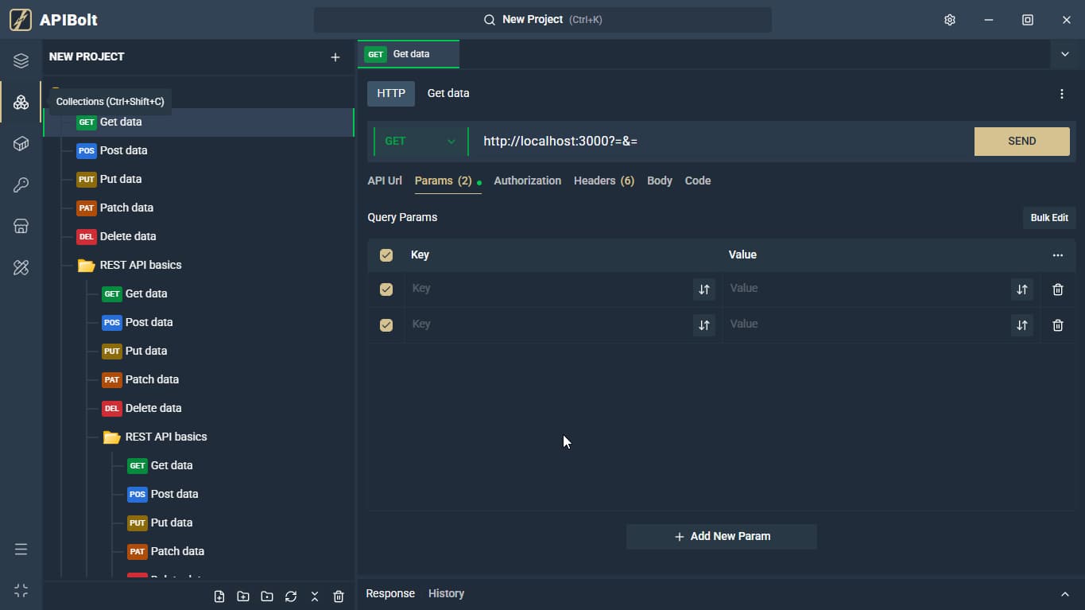Image resolution: width=1085 pixels, height=610 pixels.
Task: Delete the first query param row
Action: point(1058,289)
